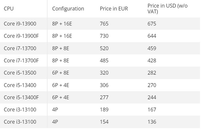Click the USD price 282
The image size is (201, 129).
click(x=152, y=73)
